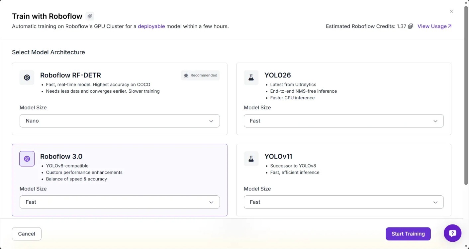Click the star icon on Recommended badge

(186, 75)
